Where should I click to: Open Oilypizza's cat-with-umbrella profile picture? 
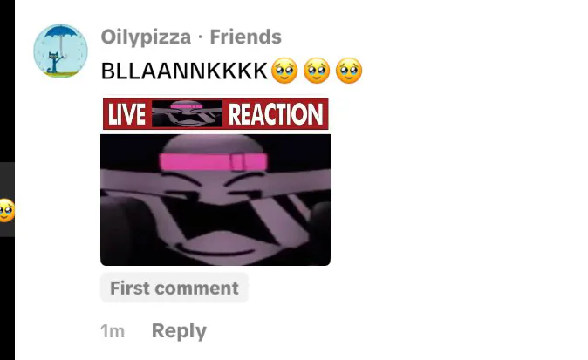tap(60, 51)
